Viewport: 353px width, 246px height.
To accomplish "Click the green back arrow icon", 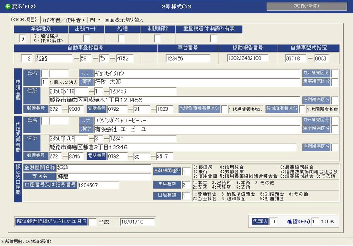I will coord(8,7).
